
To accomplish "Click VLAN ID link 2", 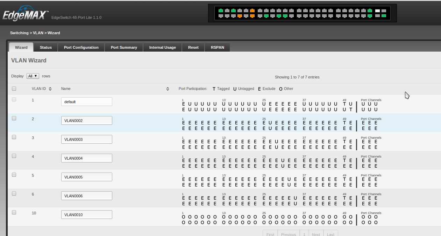I will pos(33,119).
